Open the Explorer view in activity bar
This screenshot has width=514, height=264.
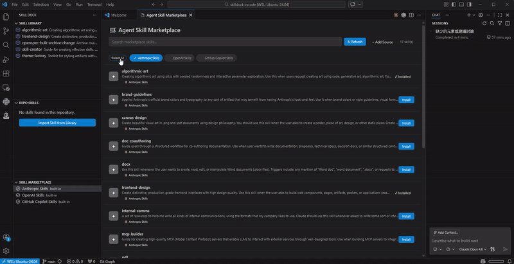click(6, 17)
